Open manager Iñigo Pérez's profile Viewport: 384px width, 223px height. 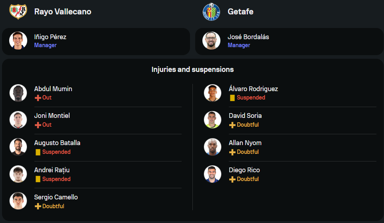point(50,37)
